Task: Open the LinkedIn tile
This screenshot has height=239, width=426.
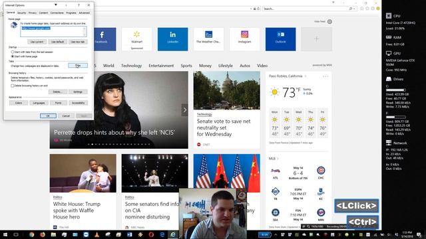Action: 172,39
